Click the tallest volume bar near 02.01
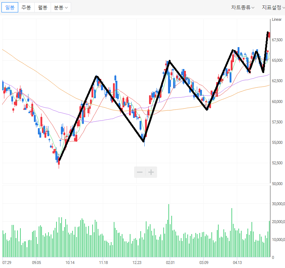This screenshot has height=268, width=285. click(x=169, y=231)
